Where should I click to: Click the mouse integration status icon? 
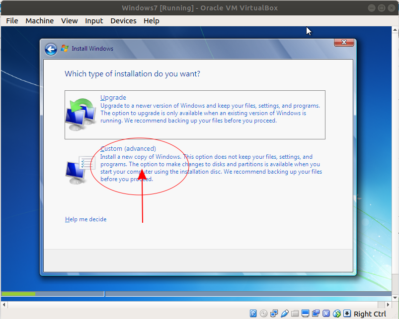(x=337, y=314)
